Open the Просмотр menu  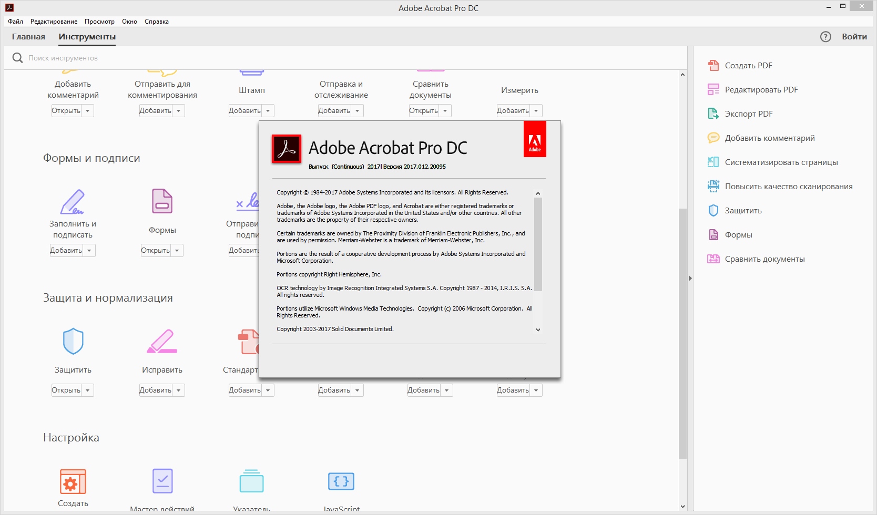pos(99,22)
